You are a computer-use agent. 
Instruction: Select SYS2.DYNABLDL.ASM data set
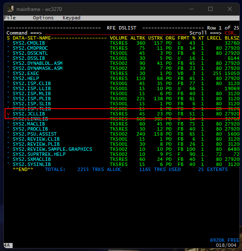(37, 63)
